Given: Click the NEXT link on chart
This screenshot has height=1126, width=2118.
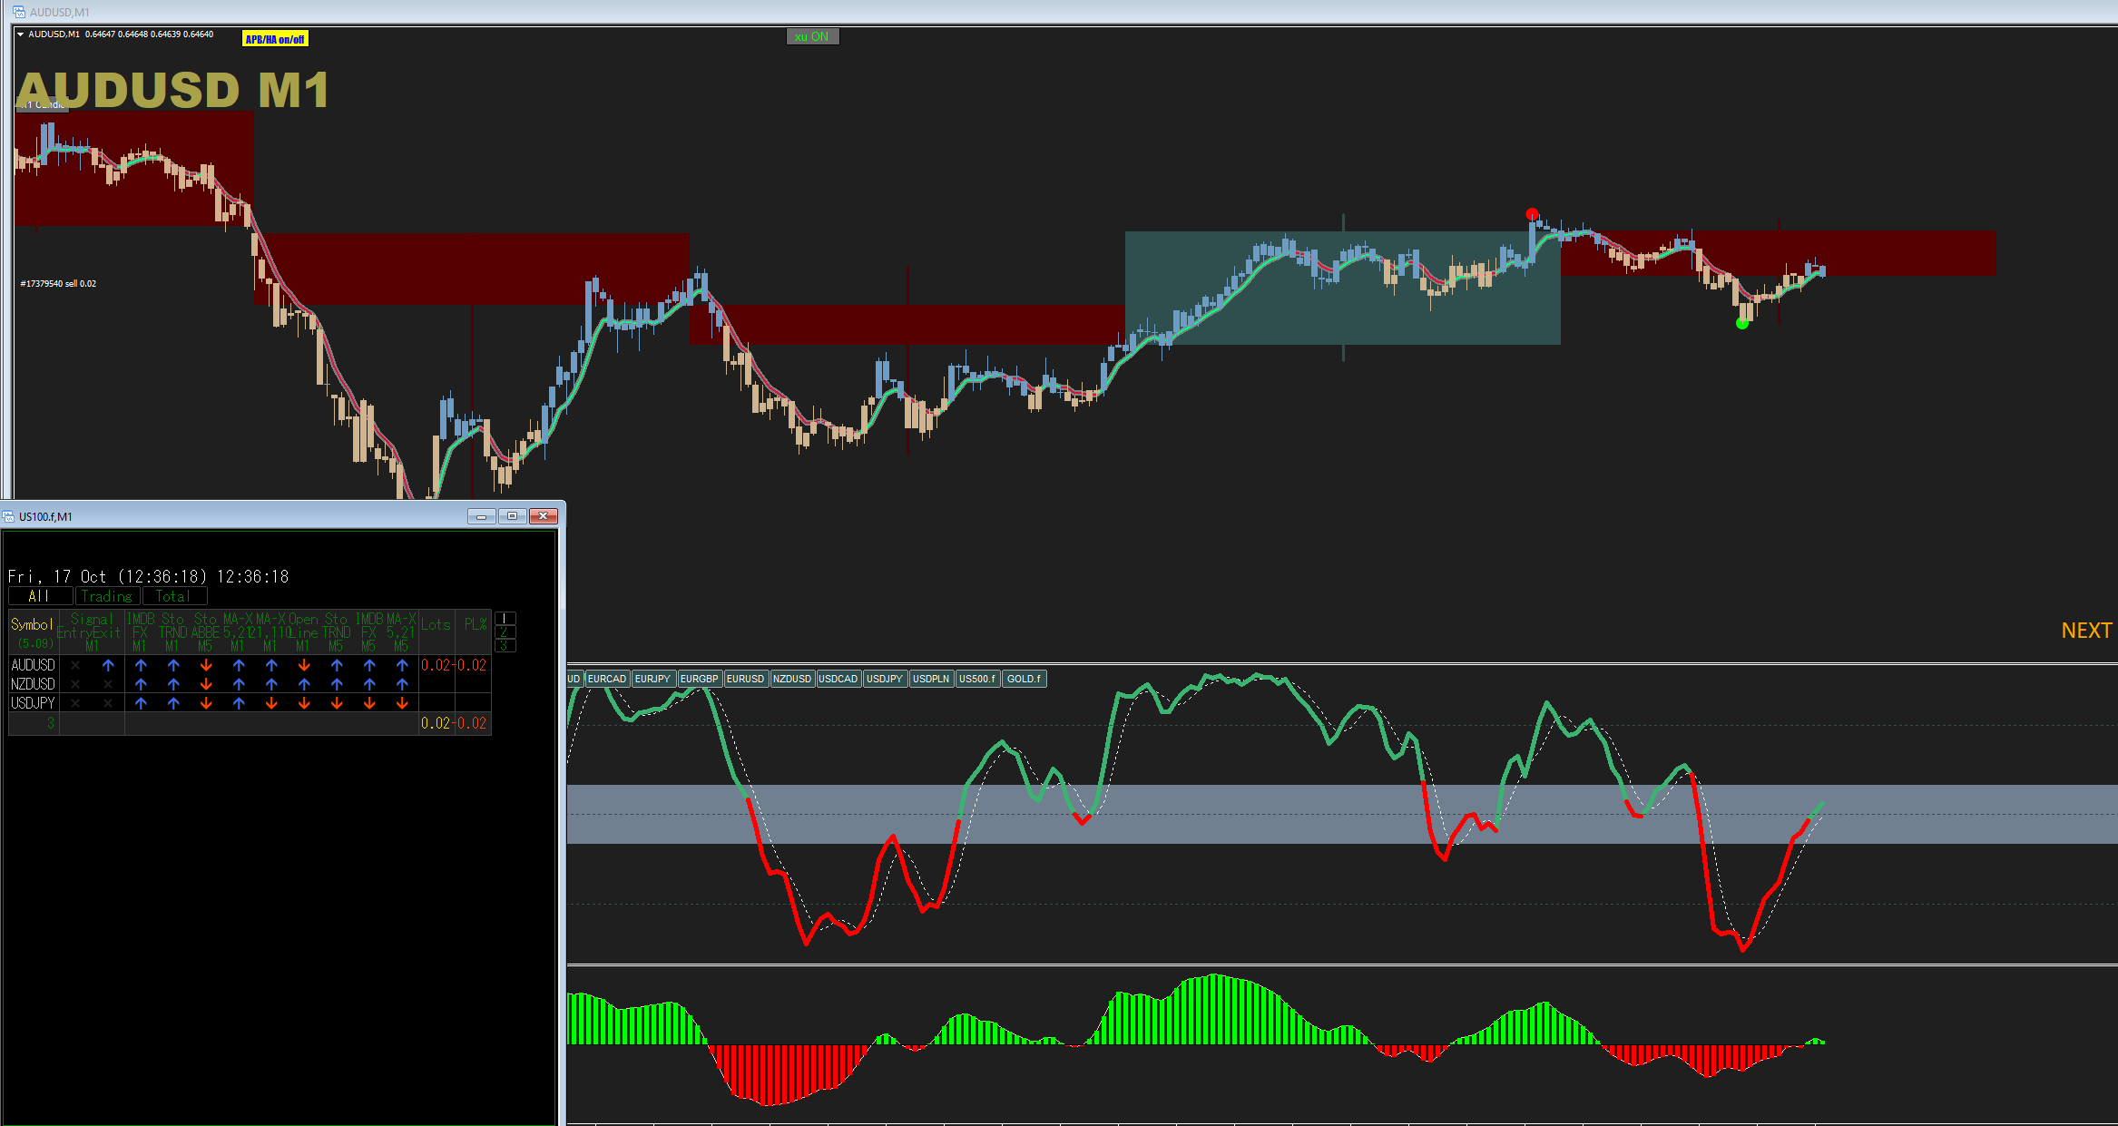Looking at the screenshot, I should [2085, 631].
